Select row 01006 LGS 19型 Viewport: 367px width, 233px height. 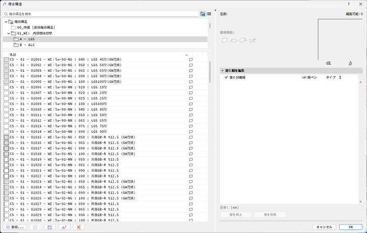(105, 87)
